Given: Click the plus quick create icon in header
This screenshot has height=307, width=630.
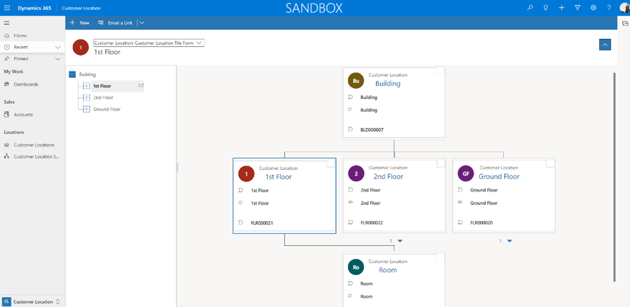Looking at the screenshot, I should tap(562, 8).
